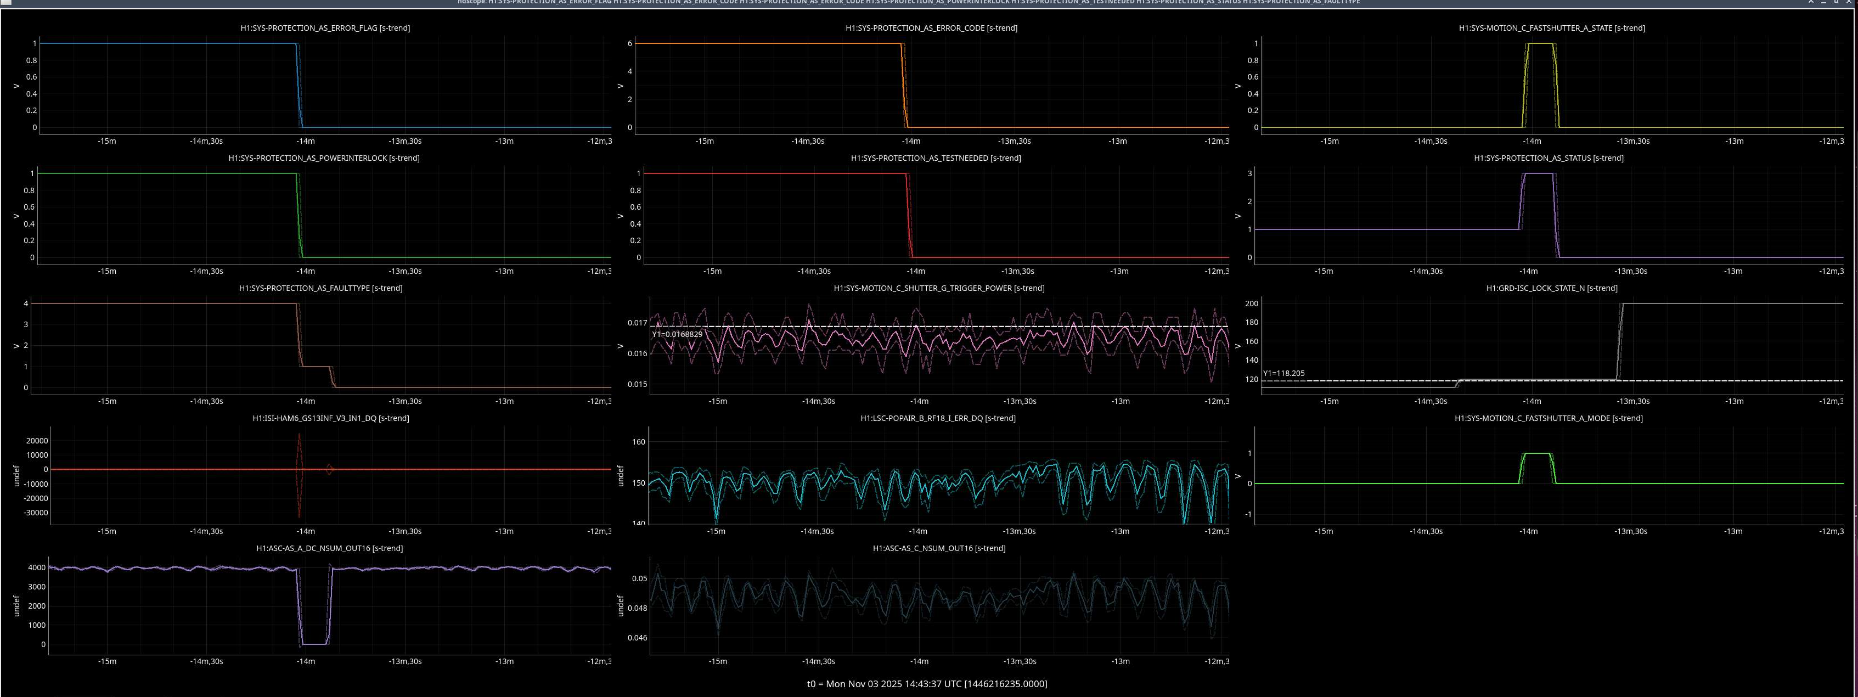This screenshot has height=697, width=1858.
Task: Click the window shade (up arrow) button
Action: tap(1811, 2)
